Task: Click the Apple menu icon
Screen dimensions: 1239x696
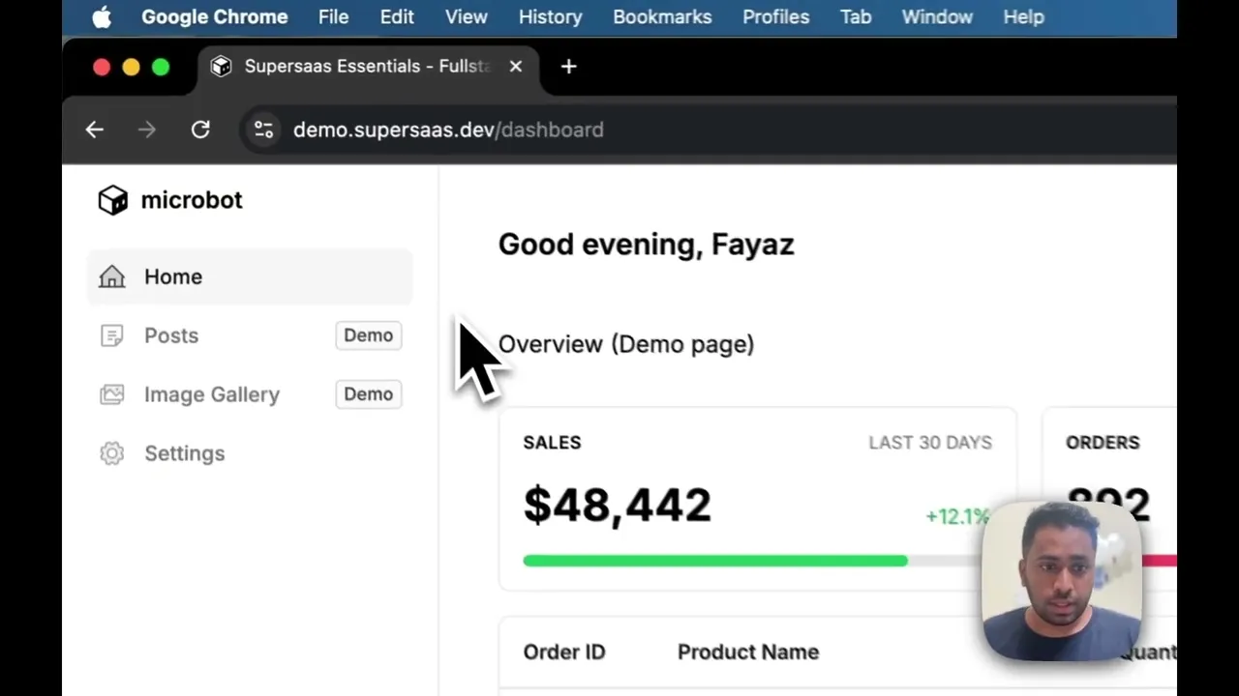Action: click(x=102, y=17)
